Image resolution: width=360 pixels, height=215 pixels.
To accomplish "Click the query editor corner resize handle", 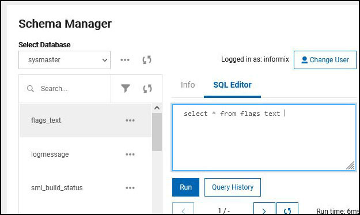I will point(350,165).
